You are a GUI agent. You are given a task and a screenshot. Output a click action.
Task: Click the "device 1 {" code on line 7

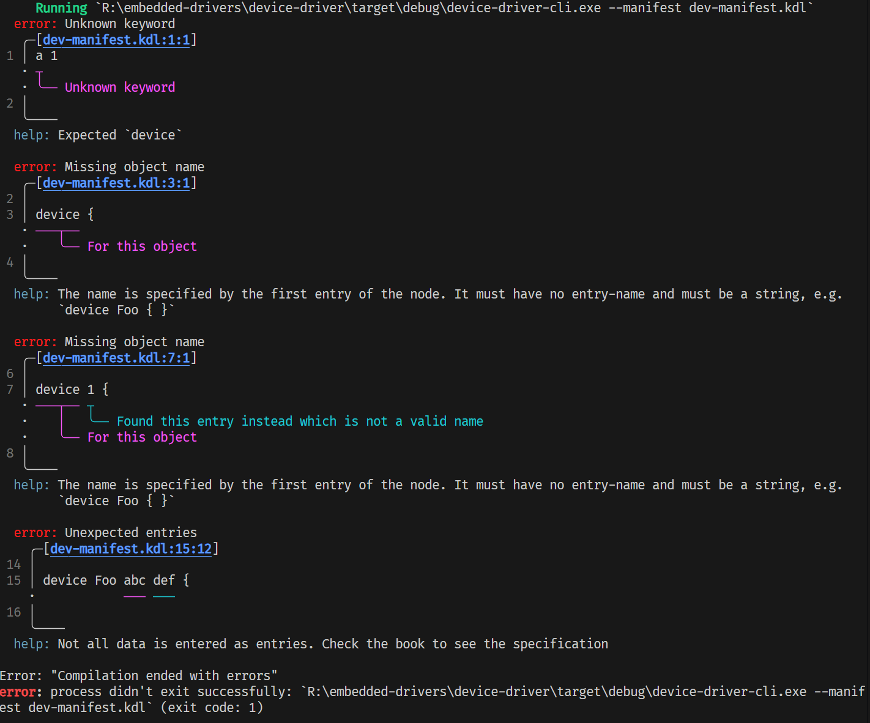(72, 390)
